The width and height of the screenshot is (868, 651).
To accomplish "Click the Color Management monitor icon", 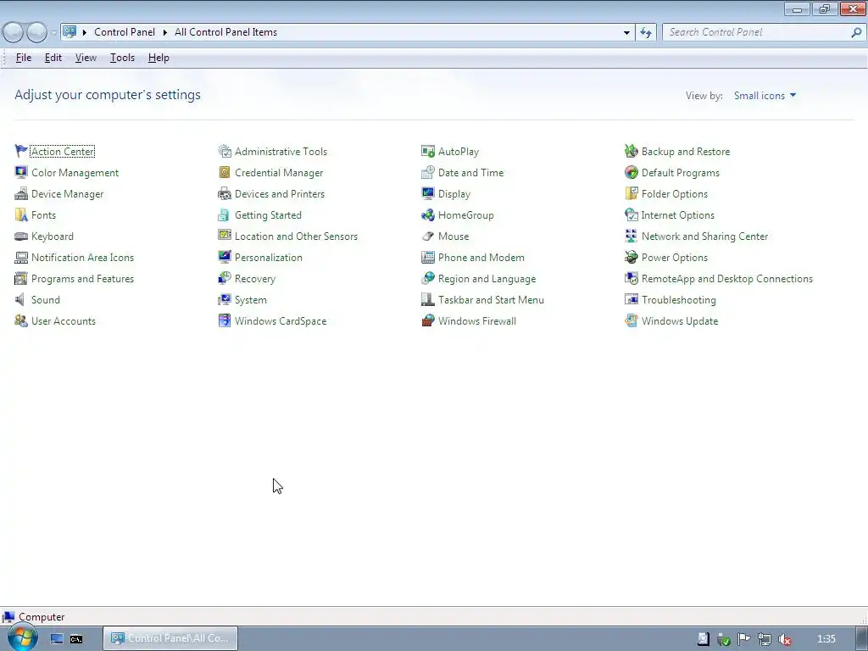I will click(x=21, y=172).
